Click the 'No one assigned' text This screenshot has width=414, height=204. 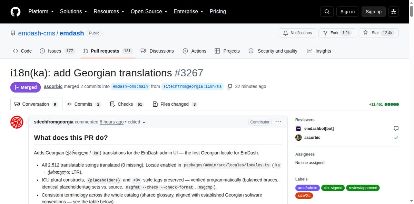[x=310, y=163]
